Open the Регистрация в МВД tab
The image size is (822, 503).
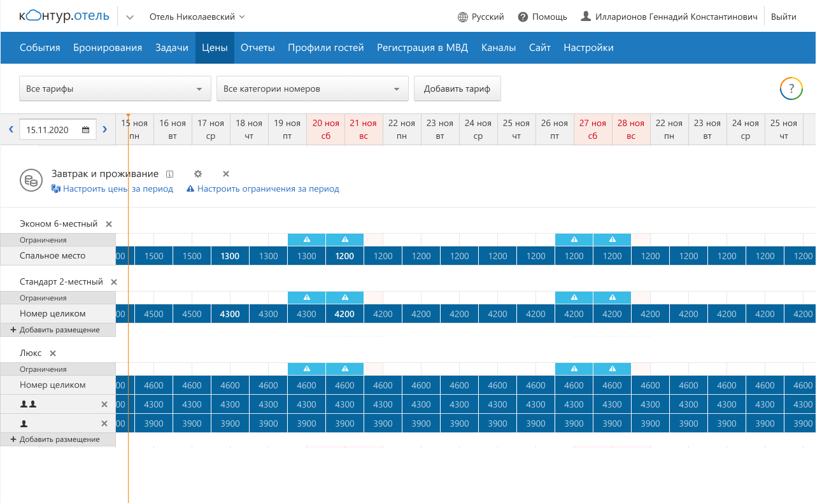click(423, 48)
